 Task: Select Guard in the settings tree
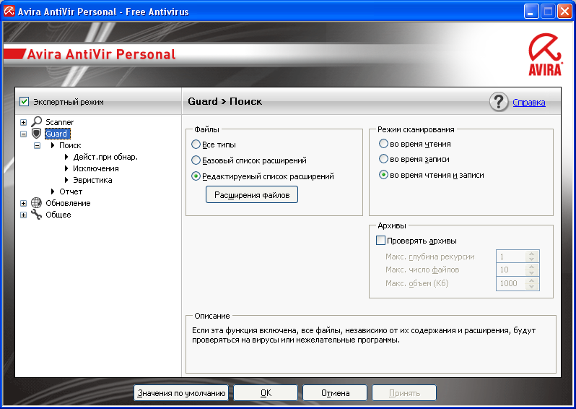coord(56,134)
